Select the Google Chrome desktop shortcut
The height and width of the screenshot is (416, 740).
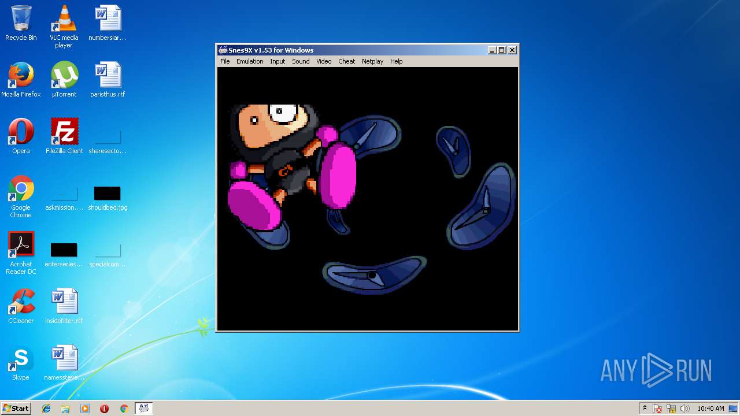point(21,196)
